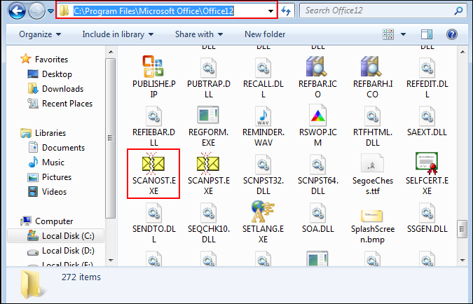Select the REGFORM.EXE program

[208, 126]
